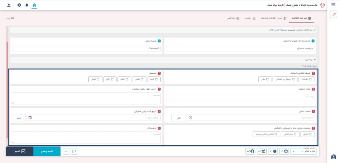Open settings gear icon
This screenshot has height=163, width=340.
pyautogui.click(x=19, y=5)
